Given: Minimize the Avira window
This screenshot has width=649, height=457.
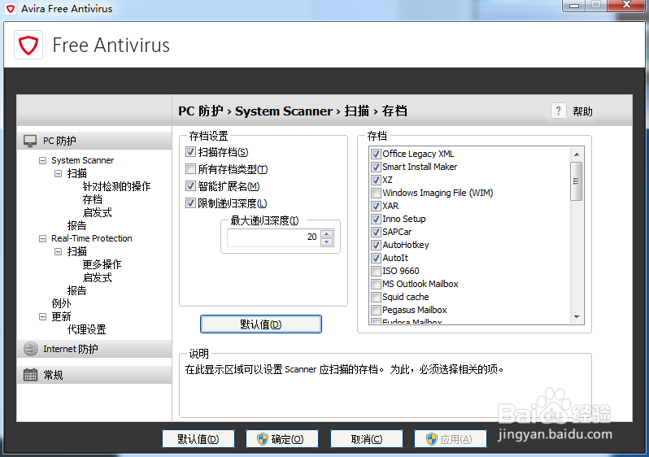Looking at the screenshot, I should point(574,6).
